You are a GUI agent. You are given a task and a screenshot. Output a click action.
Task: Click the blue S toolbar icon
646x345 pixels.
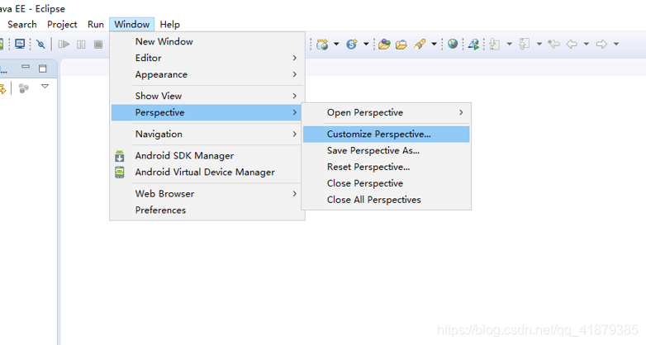click(x=352, y=44)
